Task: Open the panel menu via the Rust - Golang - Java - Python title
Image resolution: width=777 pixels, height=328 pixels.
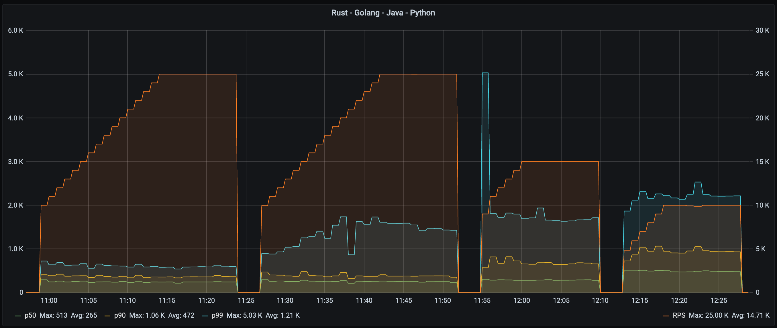Action: [383, 13]
